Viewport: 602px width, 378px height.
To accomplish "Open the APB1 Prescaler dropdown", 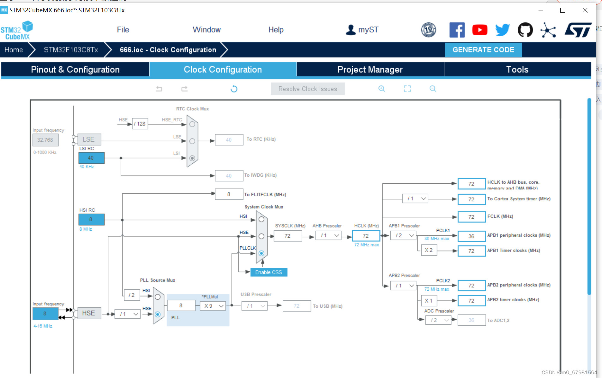I will [x=403, y=236].
